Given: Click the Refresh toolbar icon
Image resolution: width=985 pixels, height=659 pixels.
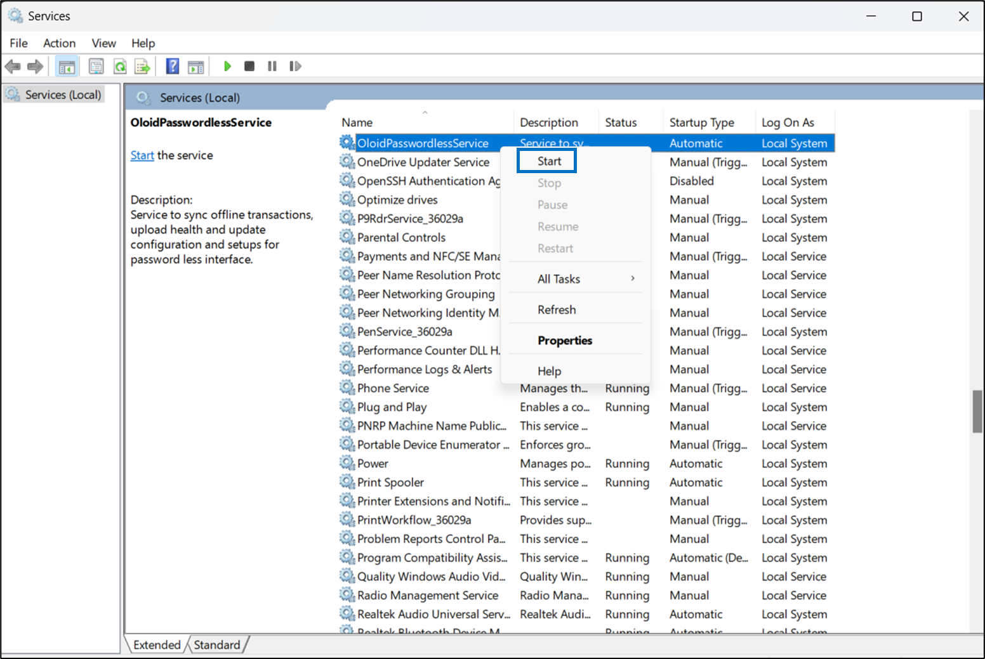Looking at the screenshot, I should tap(120, 66).
